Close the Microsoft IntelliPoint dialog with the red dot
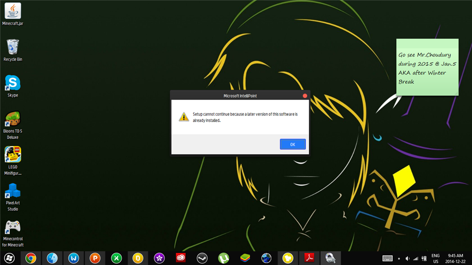Viewport: 472px width, 265px height. pyautogui.click(x=305, y=96)
